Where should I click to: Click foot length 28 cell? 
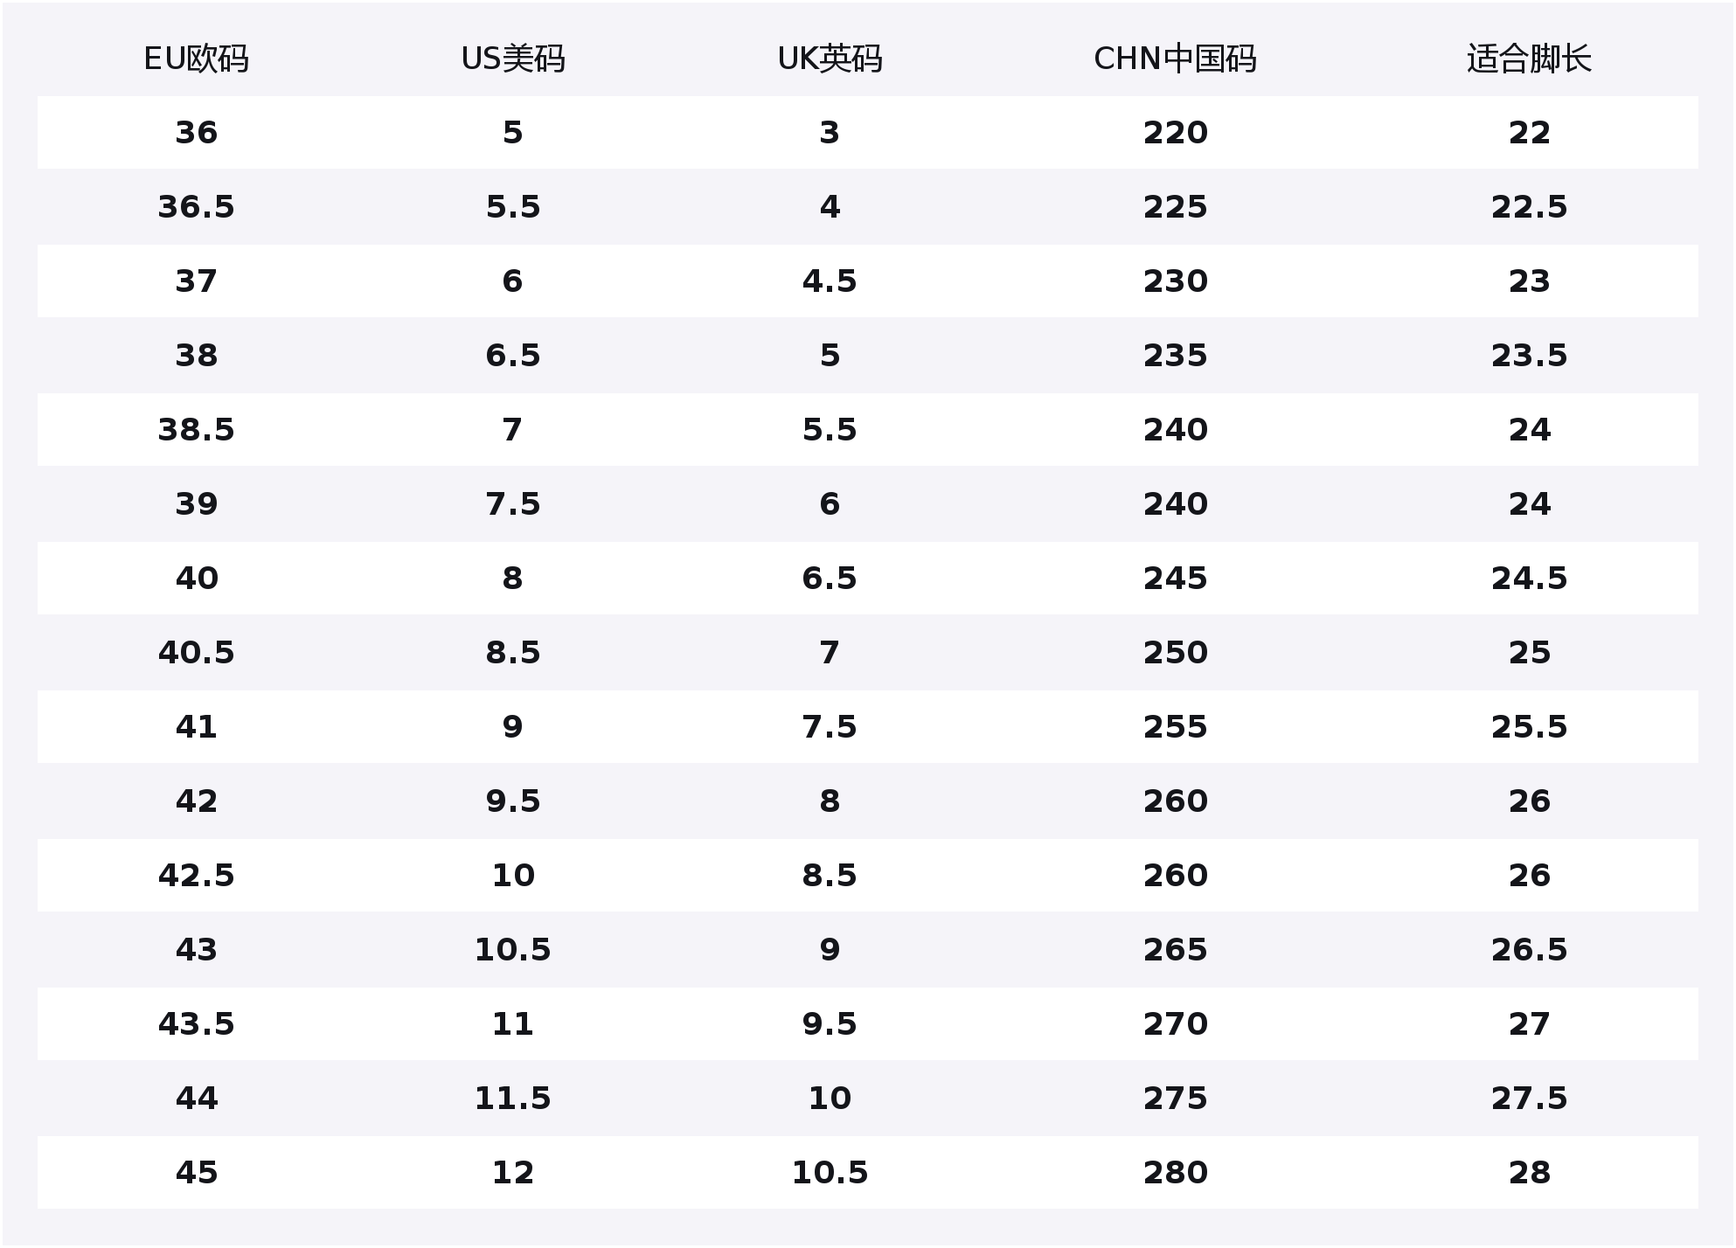1529,1173
